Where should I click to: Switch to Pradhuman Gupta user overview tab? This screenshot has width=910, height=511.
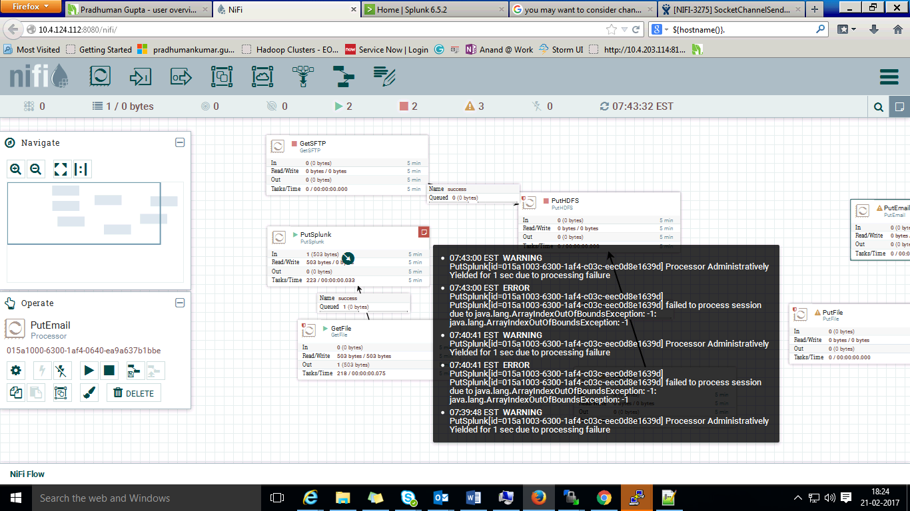(x=141, y=9)
